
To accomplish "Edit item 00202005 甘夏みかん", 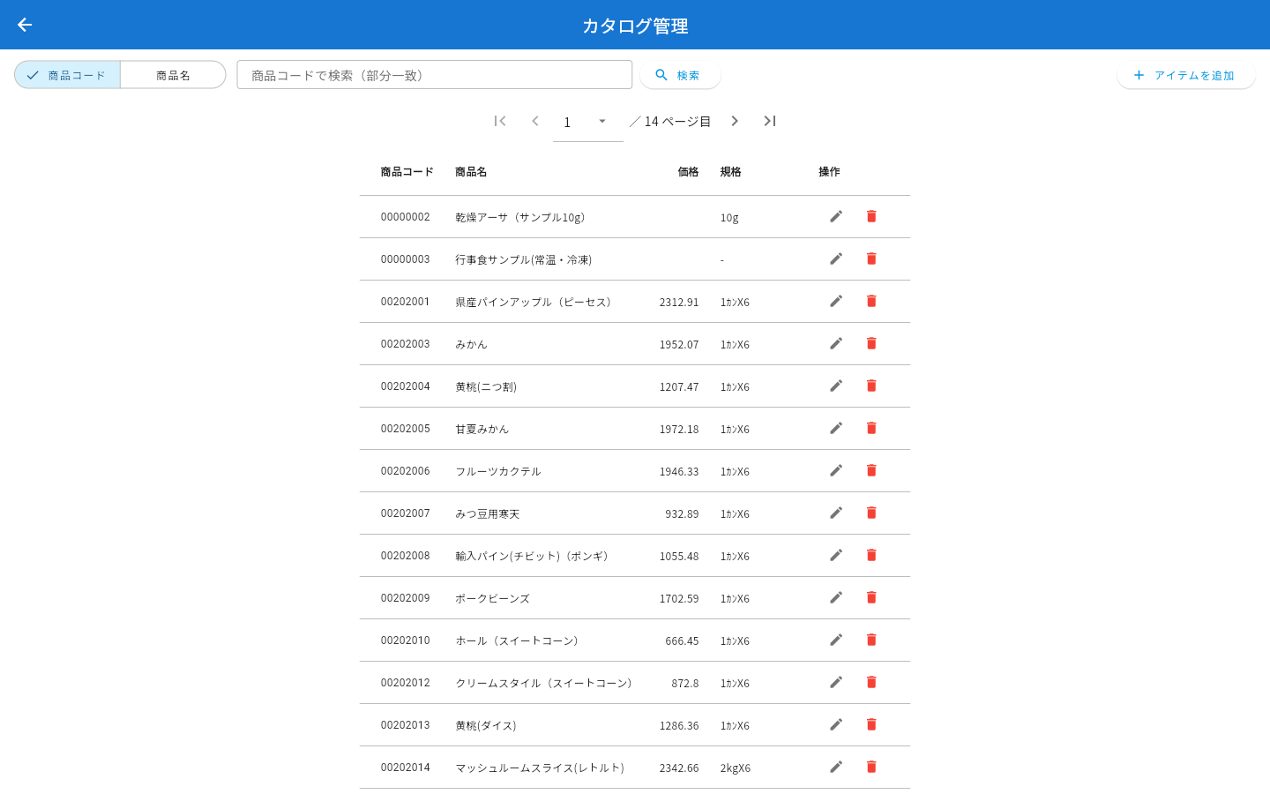I will 836,428.
